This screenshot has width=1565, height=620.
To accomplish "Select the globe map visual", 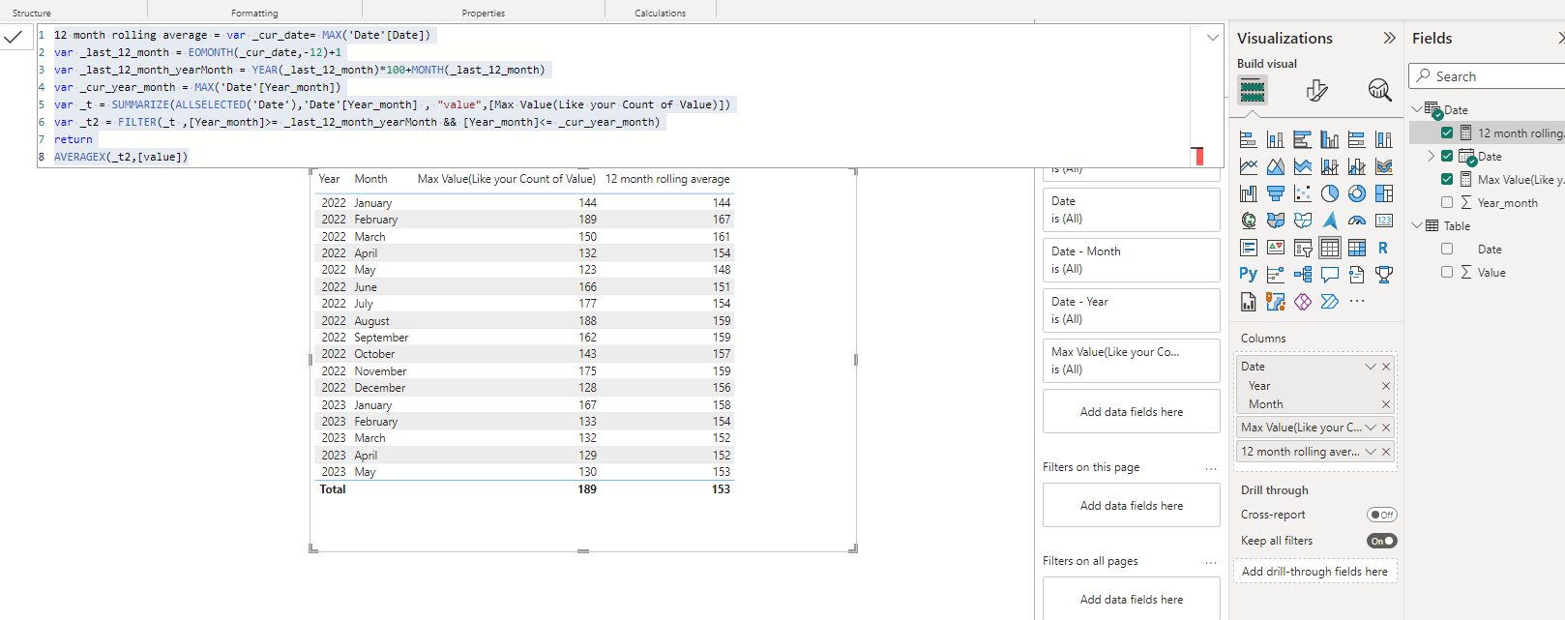I will [1249, 221].
